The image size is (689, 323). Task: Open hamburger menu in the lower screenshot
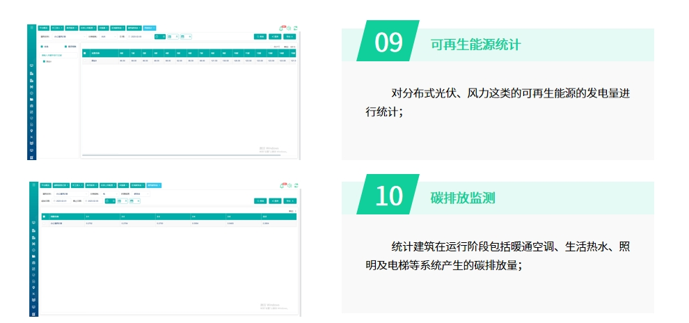click(32, 184)
